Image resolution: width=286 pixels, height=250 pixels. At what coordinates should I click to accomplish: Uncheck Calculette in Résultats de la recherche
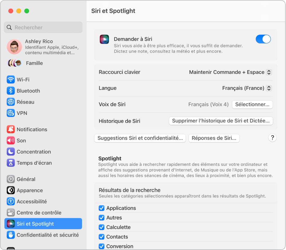click(x=102, y=227)
